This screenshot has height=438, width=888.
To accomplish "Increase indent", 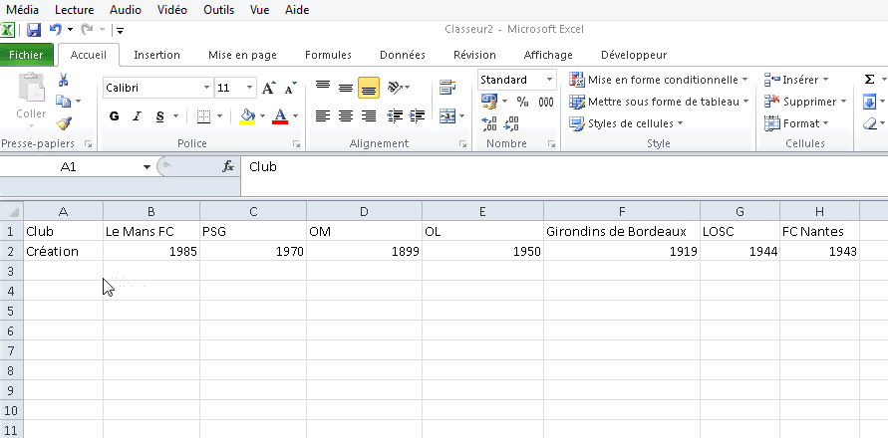I will [x=418, y=116].
